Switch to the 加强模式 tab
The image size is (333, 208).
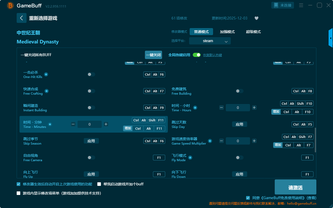point(227,32)
